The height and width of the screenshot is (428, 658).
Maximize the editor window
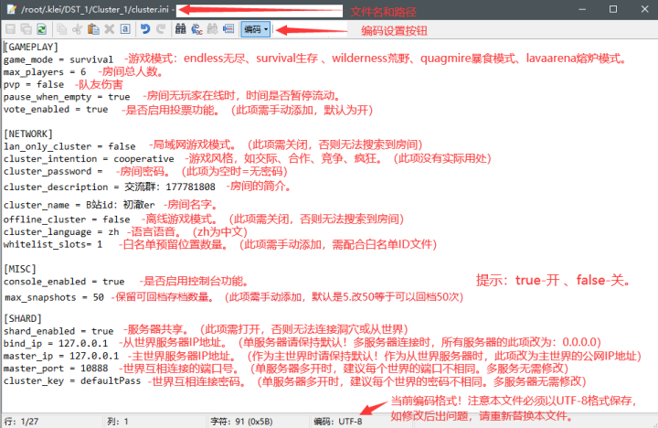point(613,9)
